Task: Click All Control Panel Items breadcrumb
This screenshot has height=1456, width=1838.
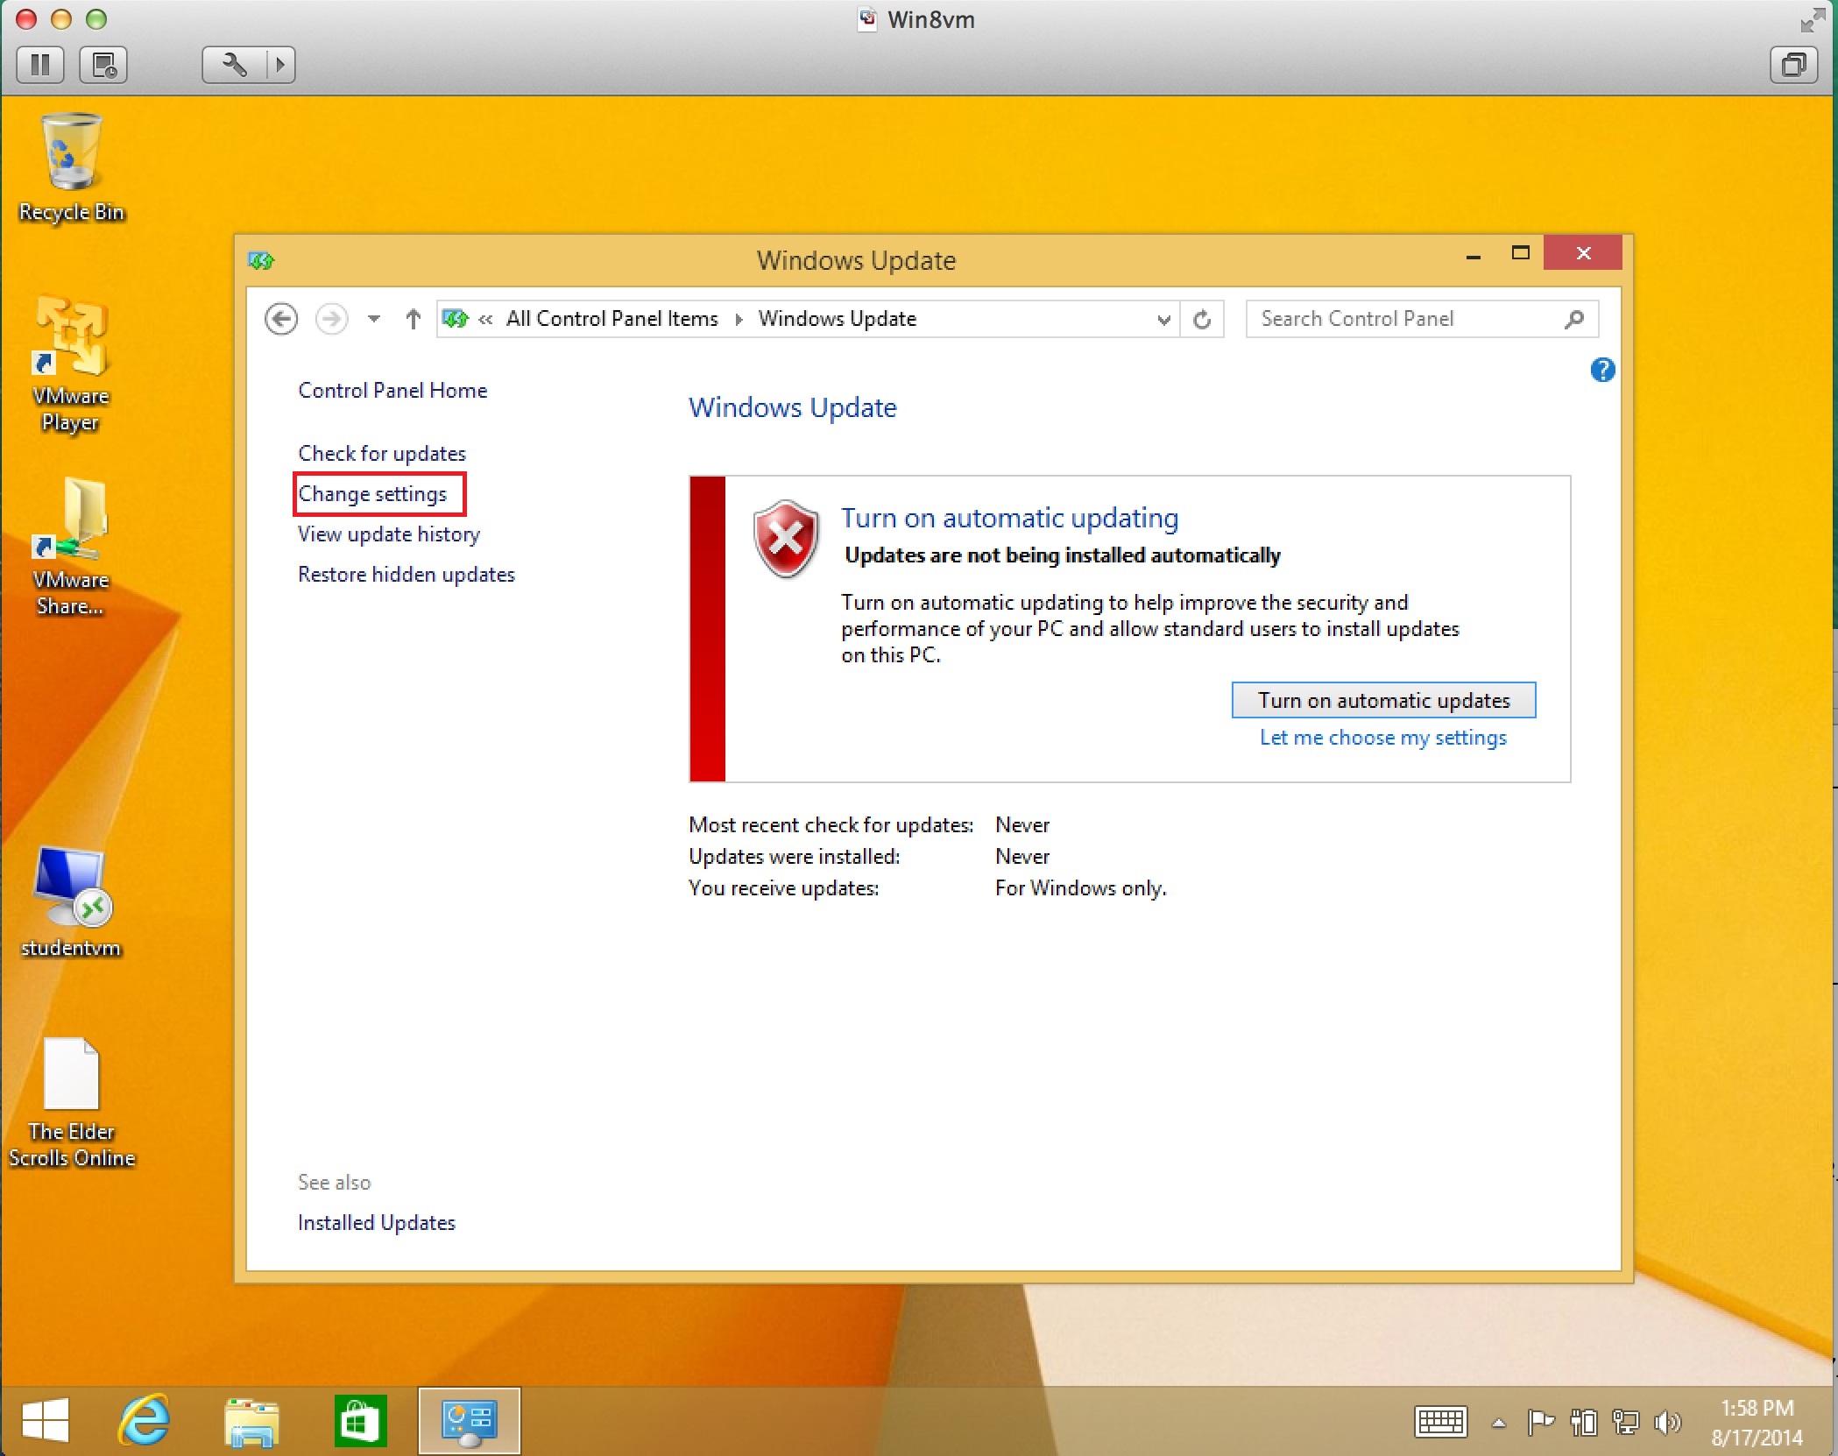Action: click(611, 319)
